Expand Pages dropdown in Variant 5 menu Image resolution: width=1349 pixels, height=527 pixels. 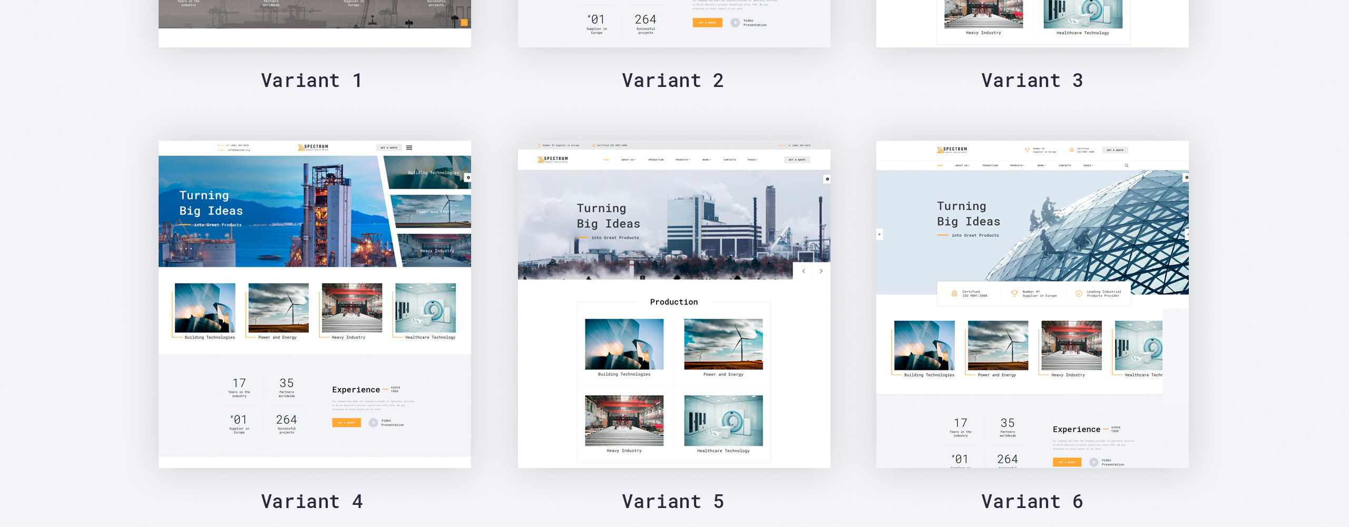point(752,160)
